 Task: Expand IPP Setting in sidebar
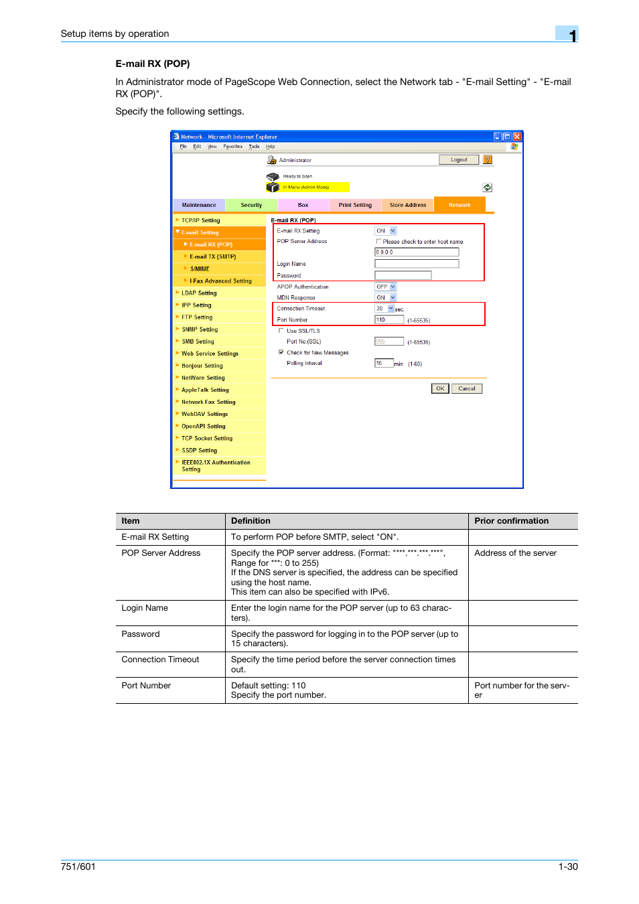pyautogui.click(x=177, y=305)
